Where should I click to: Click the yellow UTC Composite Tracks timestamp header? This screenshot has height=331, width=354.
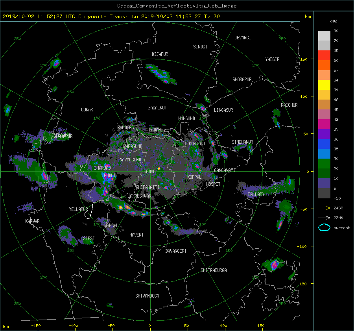(111, 17)
